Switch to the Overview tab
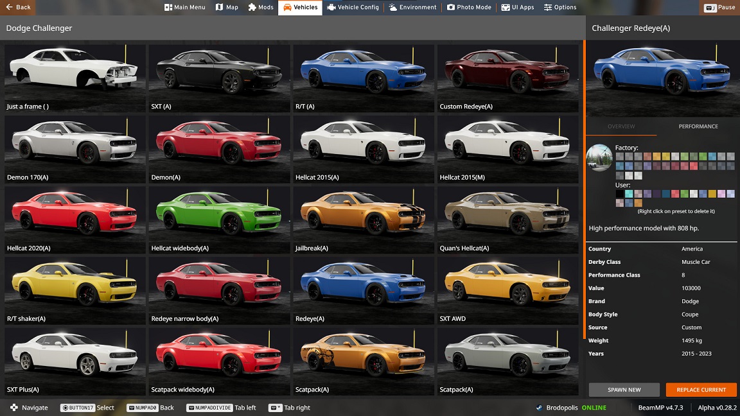 (621, 126)
